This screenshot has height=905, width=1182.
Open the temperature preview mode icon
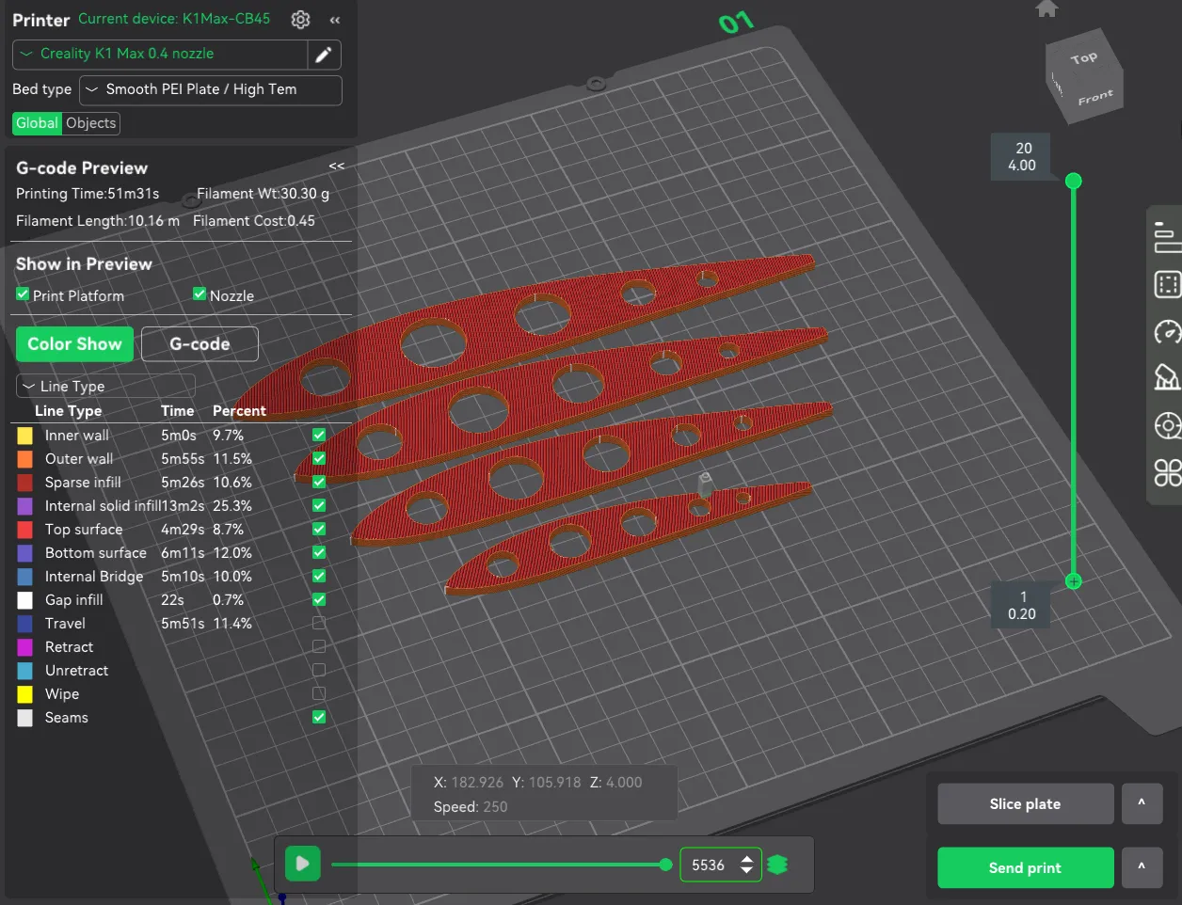1167,425
